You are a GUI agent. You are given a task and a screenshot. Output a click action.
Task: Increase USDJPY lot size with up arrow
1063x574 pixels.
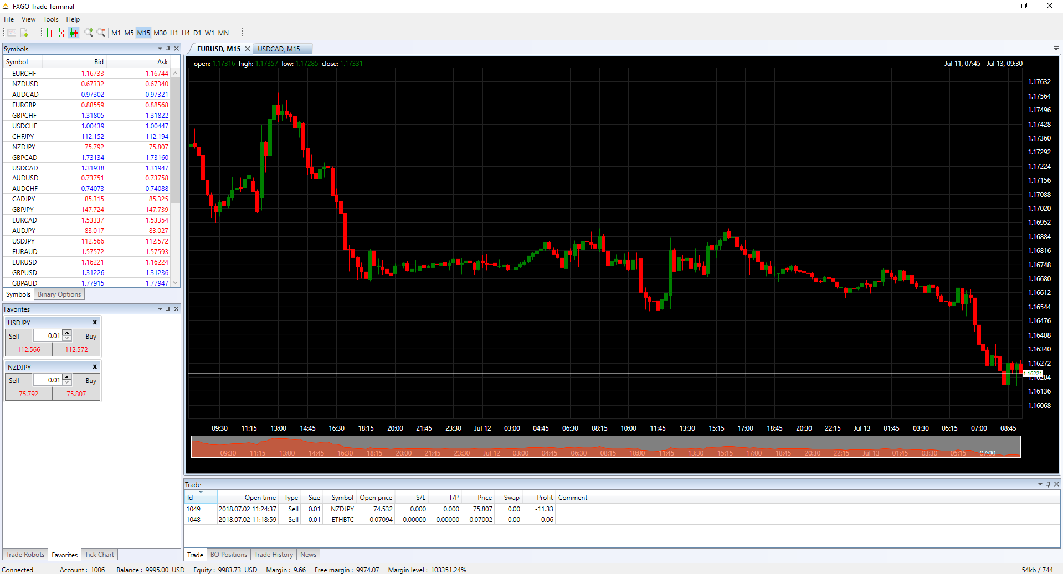point(67,333)
